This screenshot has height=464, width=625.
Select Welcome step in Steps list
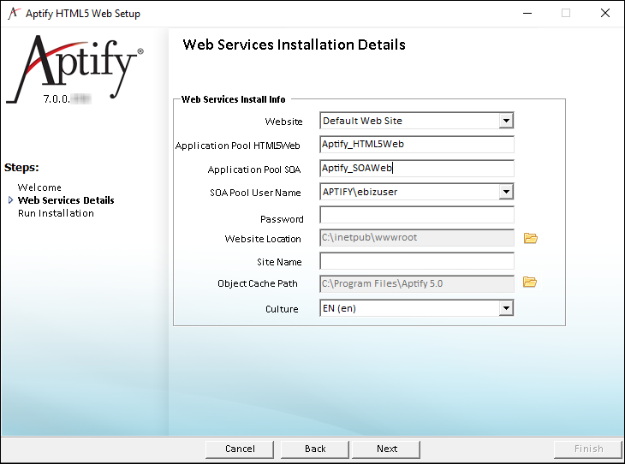pos(39,187)
